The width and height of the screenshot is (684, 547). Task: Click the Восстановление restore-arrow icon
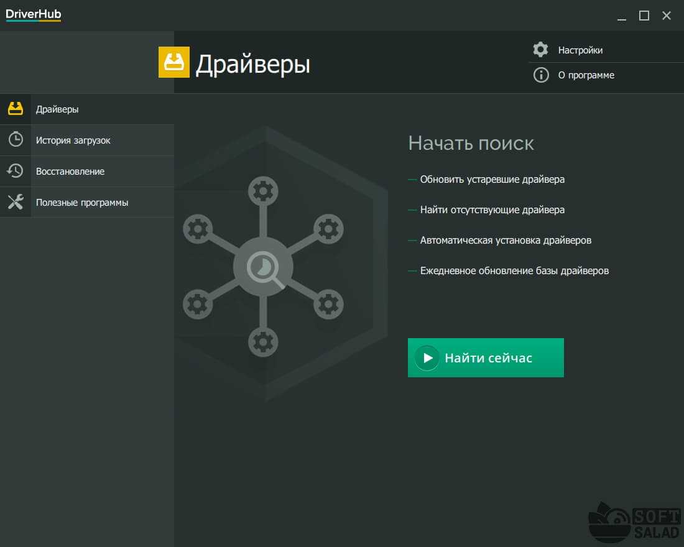point(16,171)
